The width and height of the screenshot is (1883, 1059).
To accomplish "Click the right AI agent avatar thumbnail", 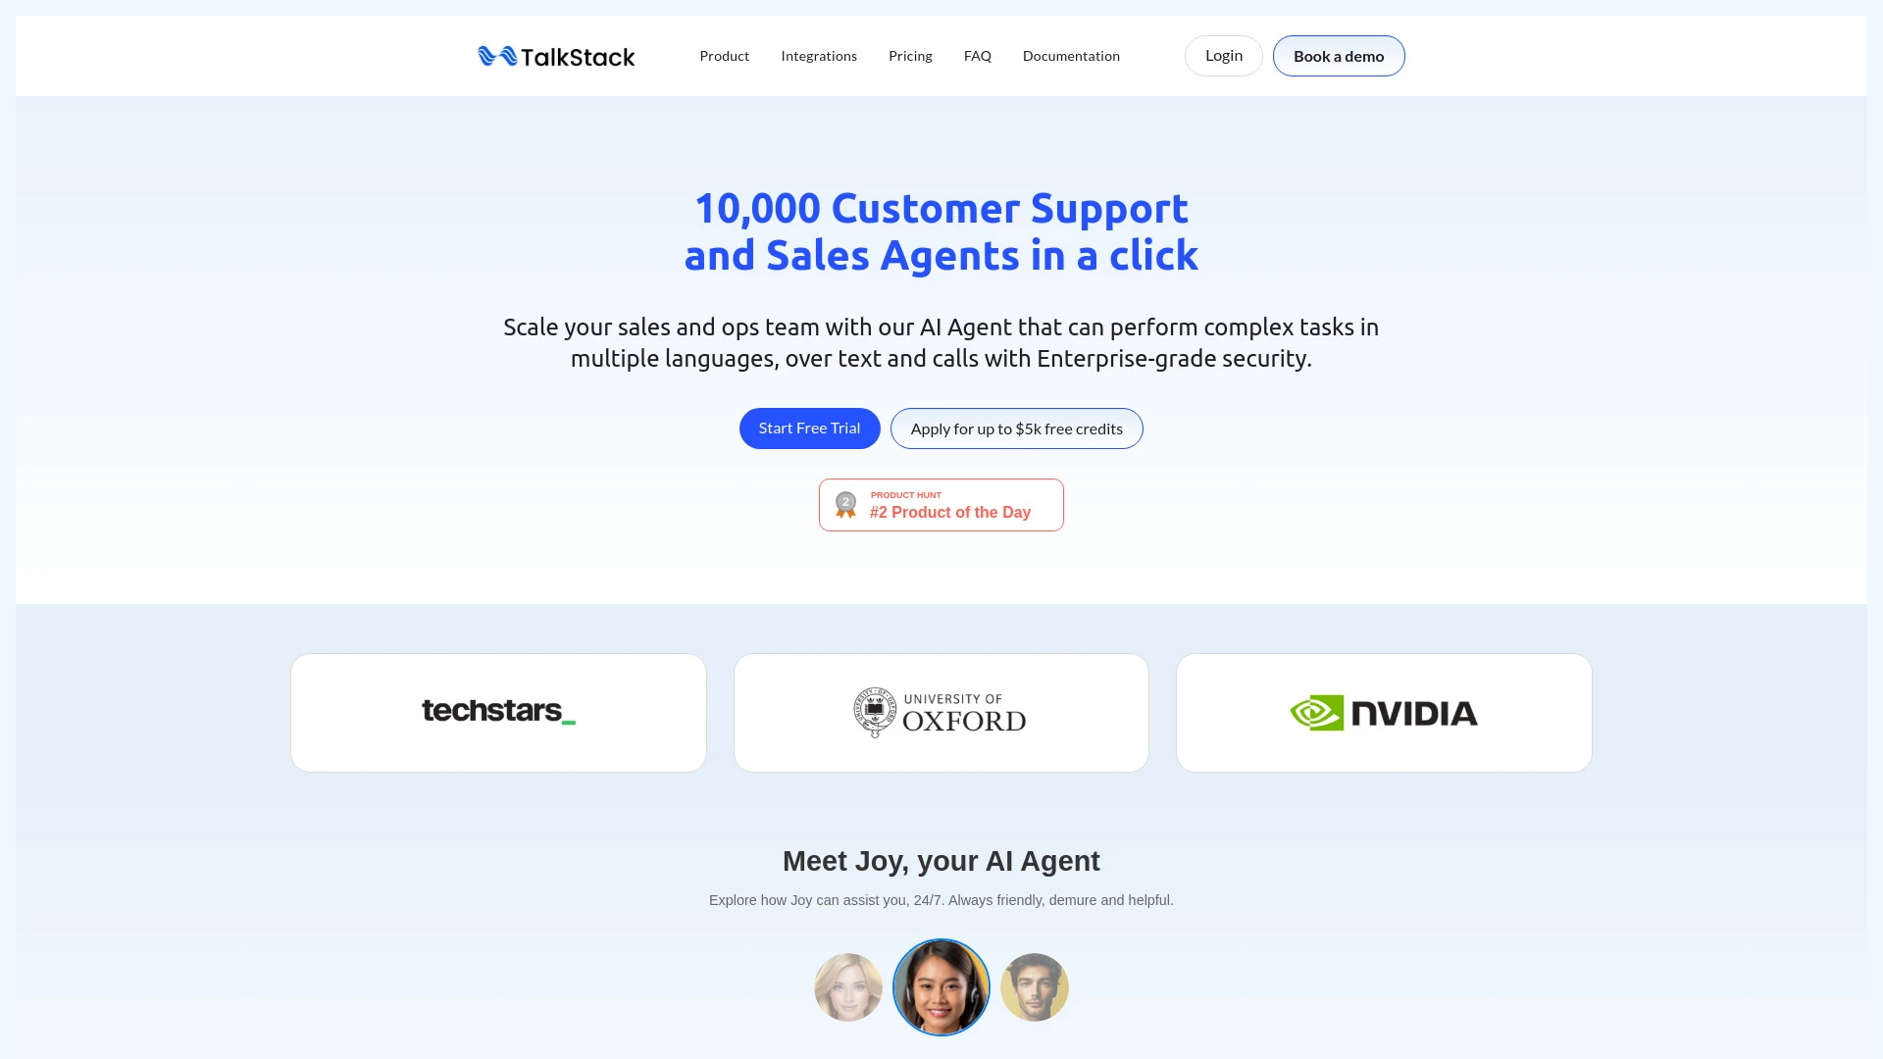I will click(x=1035, y=986).
